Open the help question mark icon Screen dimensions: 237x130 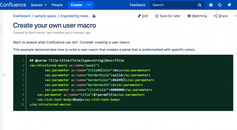(211, 5)
